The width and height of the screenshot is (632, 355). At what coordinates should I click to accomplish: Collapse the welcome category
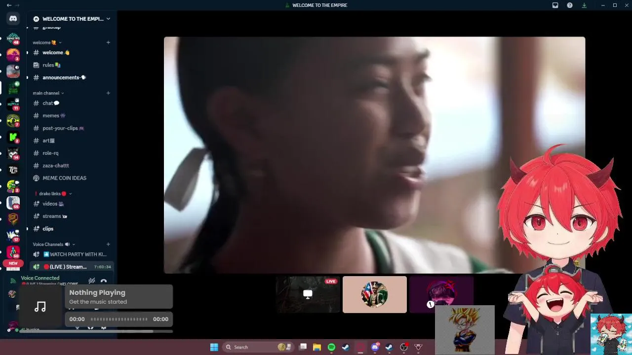[x=47, y=42]
